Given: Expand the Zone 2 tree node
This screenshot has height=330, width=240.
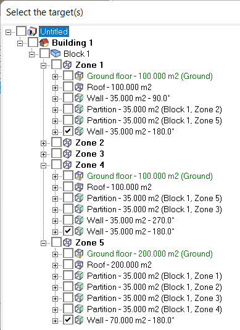Looking at the screenshot, I should [43, 143].
